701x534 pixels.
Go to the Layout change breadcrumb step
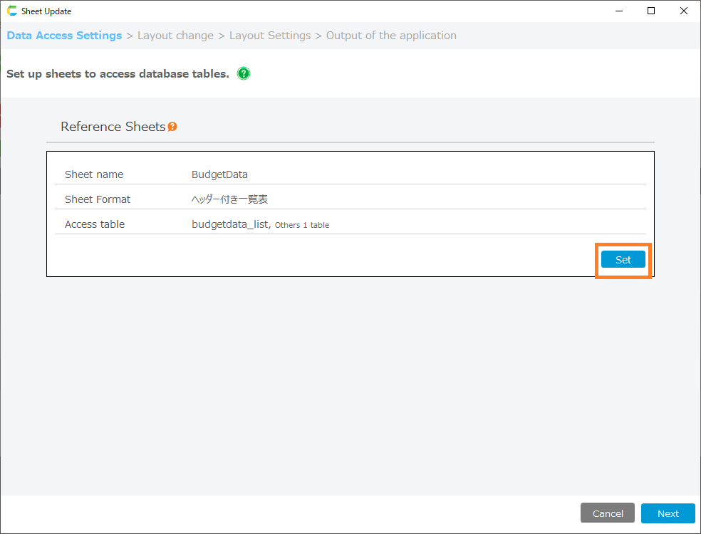(175, 36)
